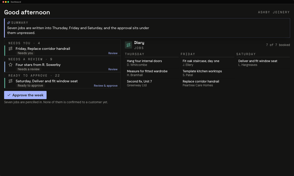Open Review for Four stars from R. Sowerby
Image resolution: width=294 pixels, height=176 pixels.
click(x=113, y=69)
